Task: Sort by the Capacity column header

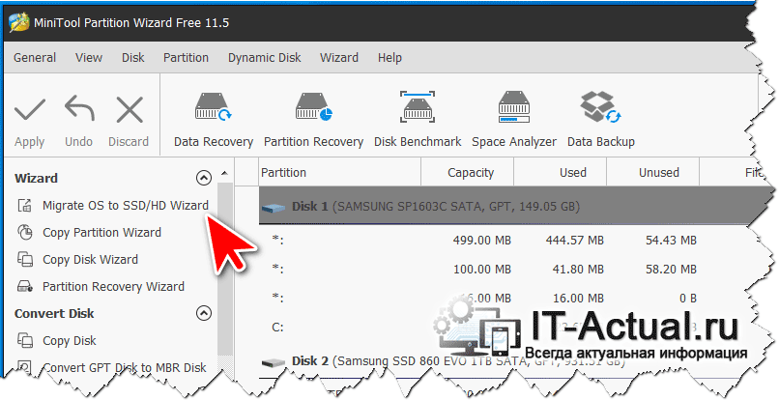Action: pos(467,172)
